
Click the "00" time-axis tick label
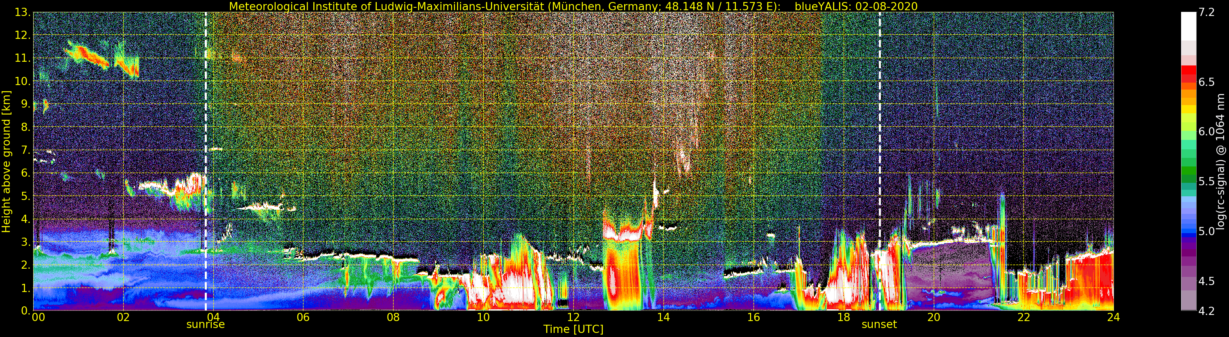tap(38, 317)
